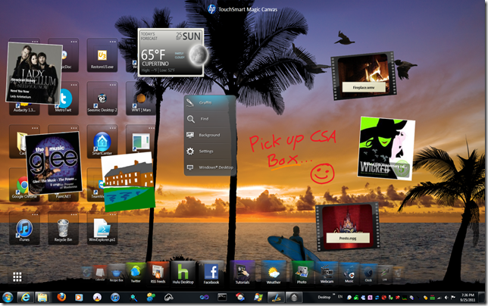Screen dimensions: 488x306
Task: Open the RestoreU3.exe tile options dots
Action: click(113, 42)
